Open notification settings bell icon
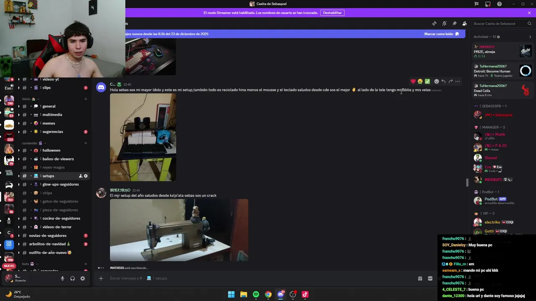The image size is (536, 301). click(444, 23)
